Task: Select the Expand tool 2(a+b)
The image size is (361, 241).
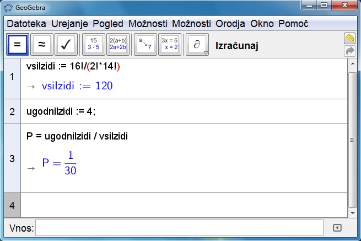Action: [118, 44]
